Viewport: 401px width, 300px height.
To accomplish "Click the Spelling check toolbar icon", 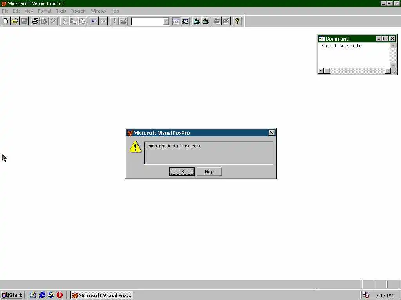I will (53, 21).
